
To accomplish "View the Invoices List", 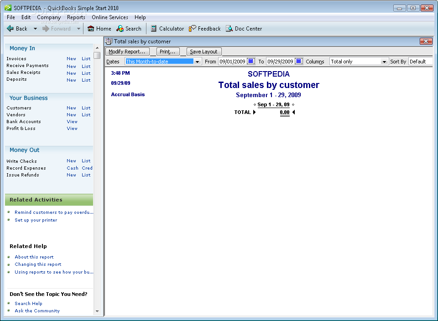I will [86, 59].
